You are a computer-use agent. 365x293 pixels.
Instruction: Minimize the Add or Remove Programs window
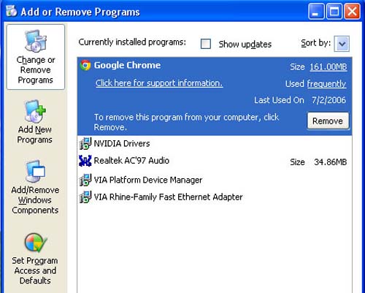pyautogui.click(x=316, y=11)
